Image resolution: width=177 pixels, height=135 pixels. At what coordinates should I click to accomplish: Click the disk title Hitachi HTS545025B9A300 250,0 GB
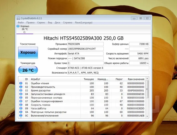84,38
